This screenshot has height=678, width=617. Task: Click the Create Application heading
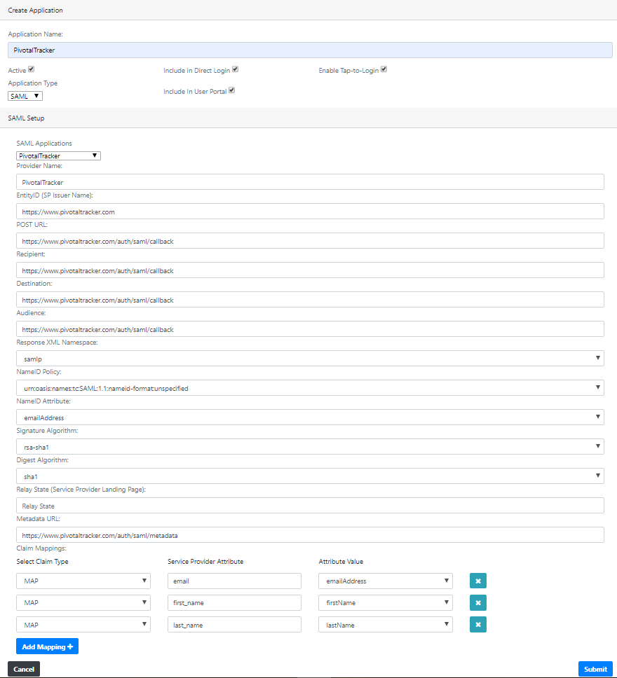(x=35, y=10)
